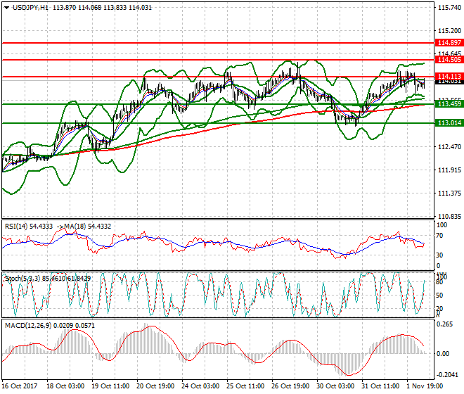The height and width of the screenshot is (394, 464).
Task: Select the 26 Oct 19:00 time label
Action: click(290, 386)
